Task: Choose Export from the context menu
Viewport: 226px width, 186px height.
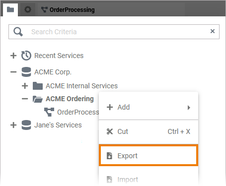Action: pyautogui.click(x=149, y=156)
